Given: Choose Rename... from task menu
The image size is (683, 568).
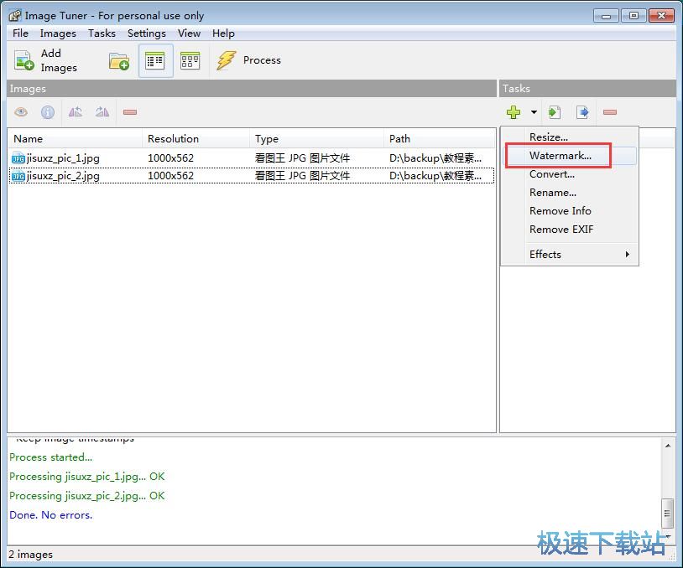Looking at the screenshot, I should coord(570,193).
